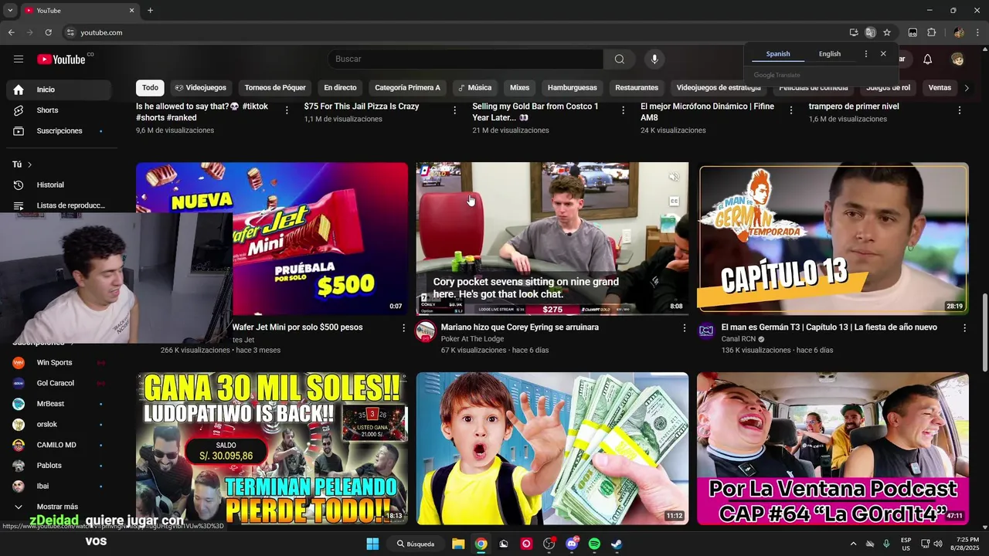Unmute the poker video preview
Viewport: 989px width, 556px height.
tap(674, 178)
